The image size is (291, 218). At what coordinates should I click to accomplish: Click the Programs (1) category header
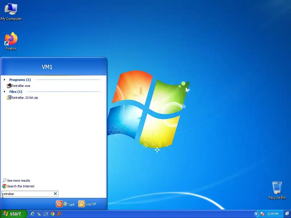[20, 80]
